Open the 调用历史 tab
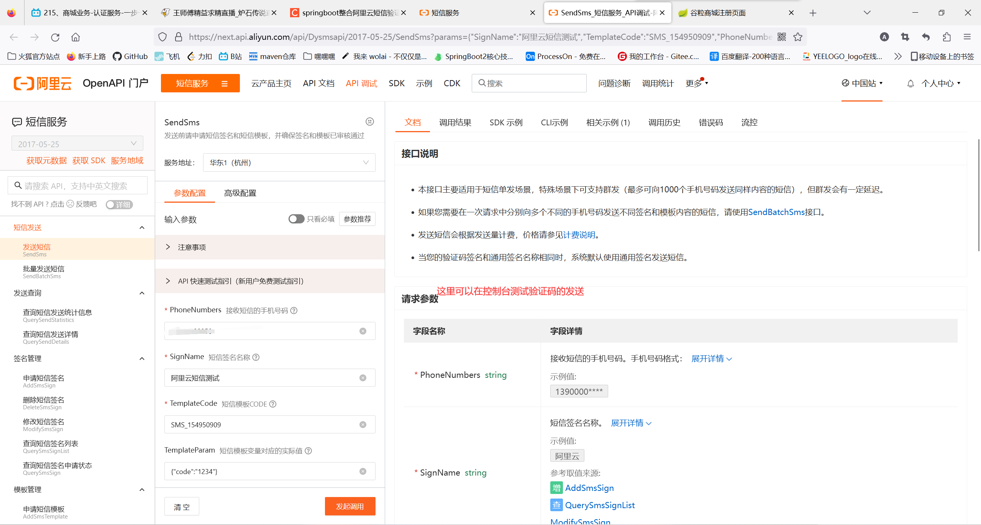Image resolution: width=981 pixels, height=525 pixels. coord(664,123)
